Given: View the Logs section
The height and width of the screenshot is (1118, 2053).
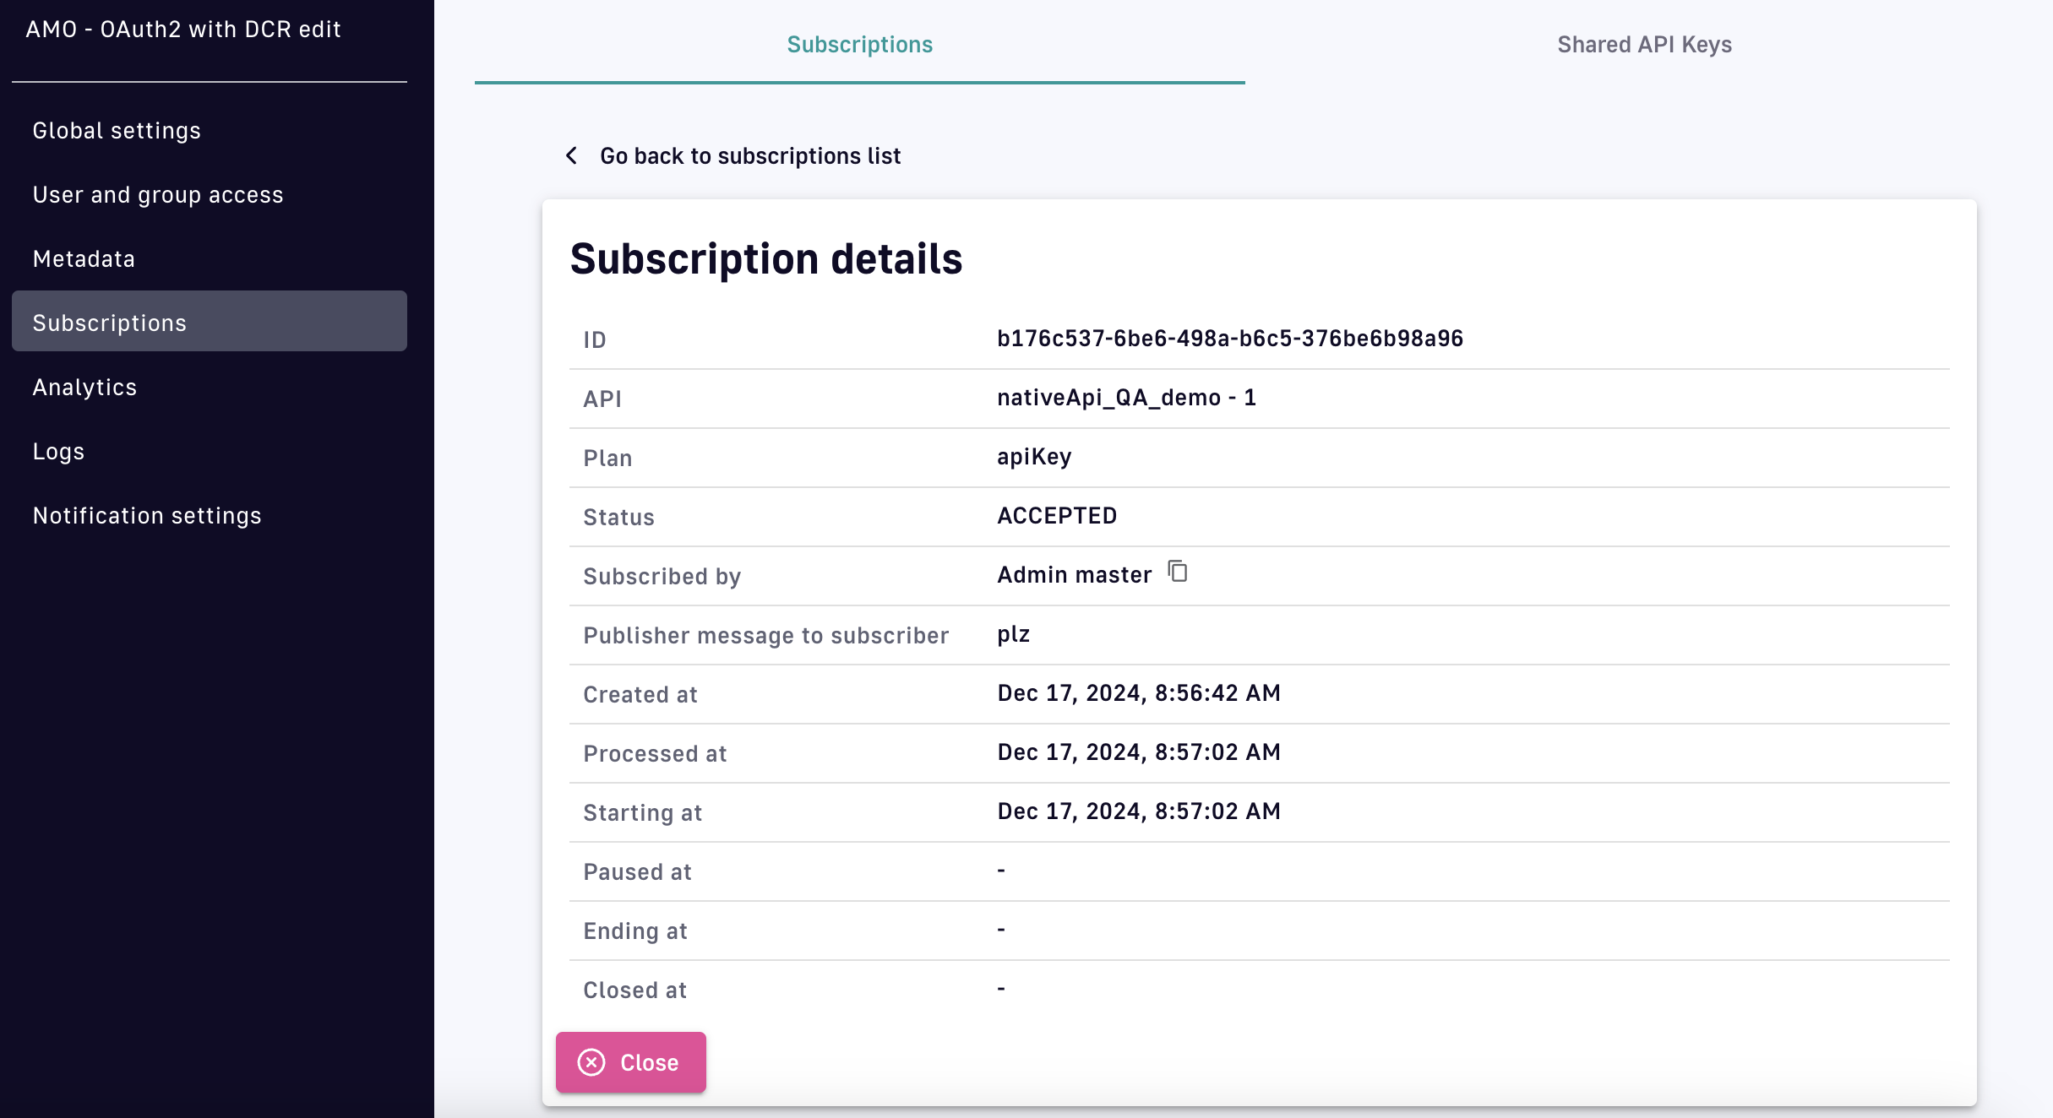Looking at the screenshot, I should click(58, 451).
